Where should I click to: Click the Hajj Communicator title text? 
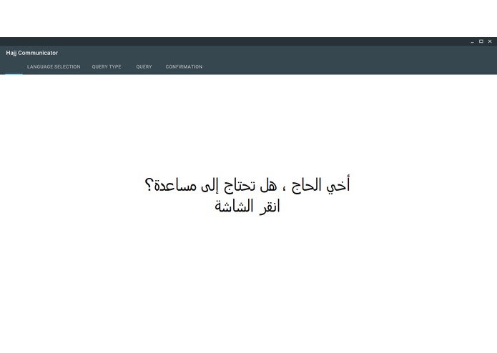coord(32,53)
